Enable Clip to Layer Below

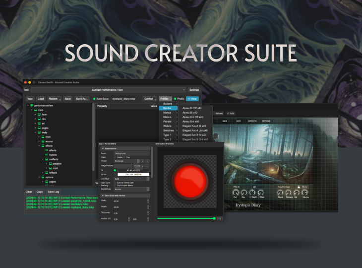115,185
